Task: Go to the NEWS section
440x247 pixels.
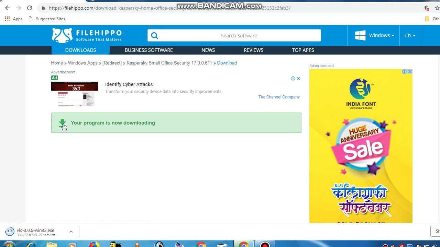Action: 208,50
